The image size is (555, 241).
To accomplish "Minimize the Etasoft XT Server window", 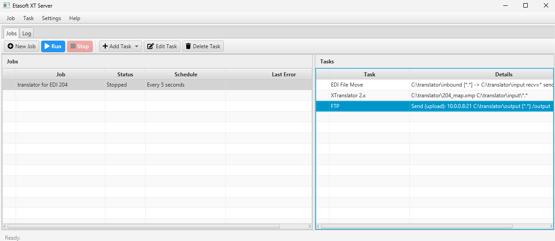I will (505, 6).
